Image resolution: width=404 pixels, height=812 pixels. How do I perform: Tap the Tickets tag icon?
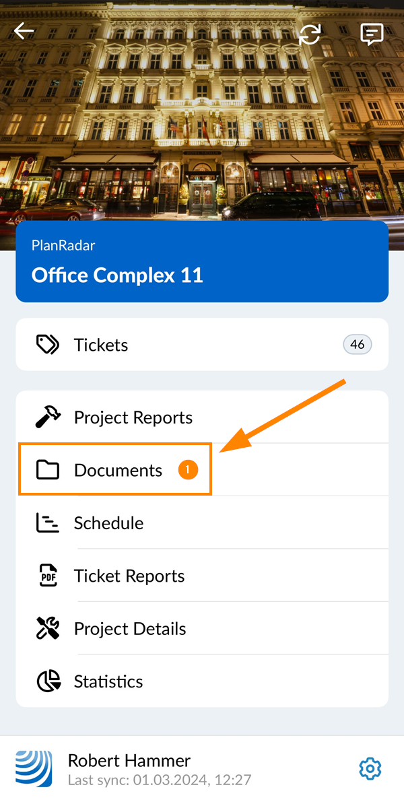click(x=47, y=345)
